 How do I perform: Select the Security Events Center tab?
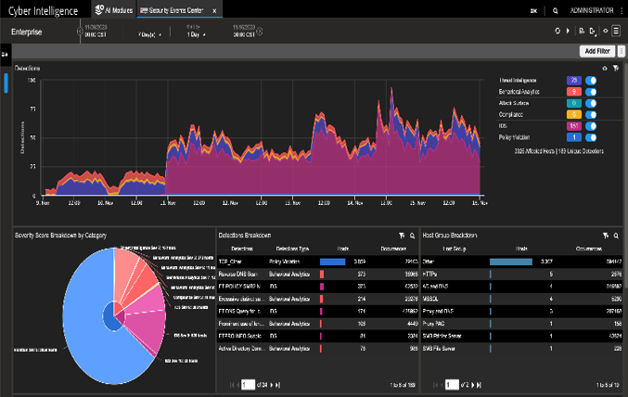(173, 10)
